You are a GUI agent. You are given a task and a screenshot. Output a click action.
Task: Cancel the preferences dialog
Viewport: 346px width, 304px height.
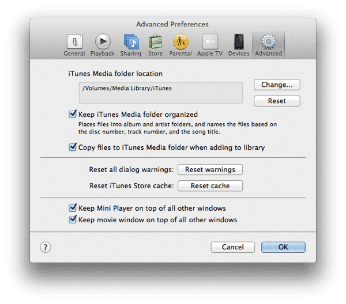click(x=232, y=247)
